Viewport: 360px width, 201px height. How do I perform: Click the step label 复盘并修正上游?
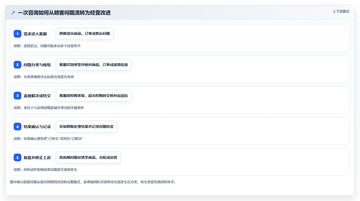[37, 157]
